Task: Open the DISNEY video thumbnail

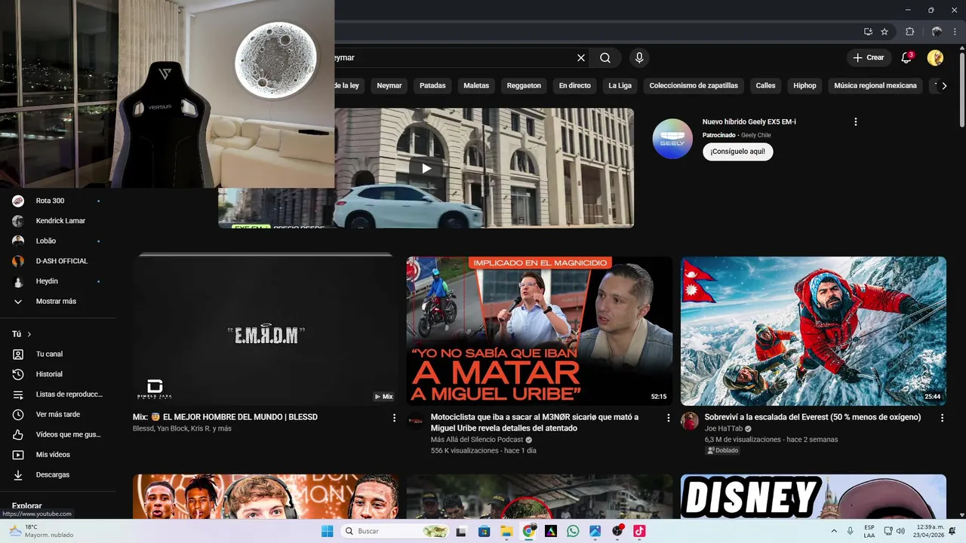Action: pos(814,496)
